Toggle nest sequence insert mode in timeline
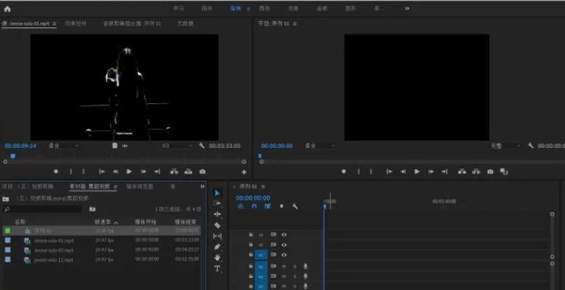The image size is (565, 290). (240, 206)
